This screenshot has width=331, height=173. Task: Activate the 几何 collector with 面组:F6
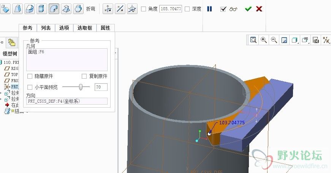(67, 60)
